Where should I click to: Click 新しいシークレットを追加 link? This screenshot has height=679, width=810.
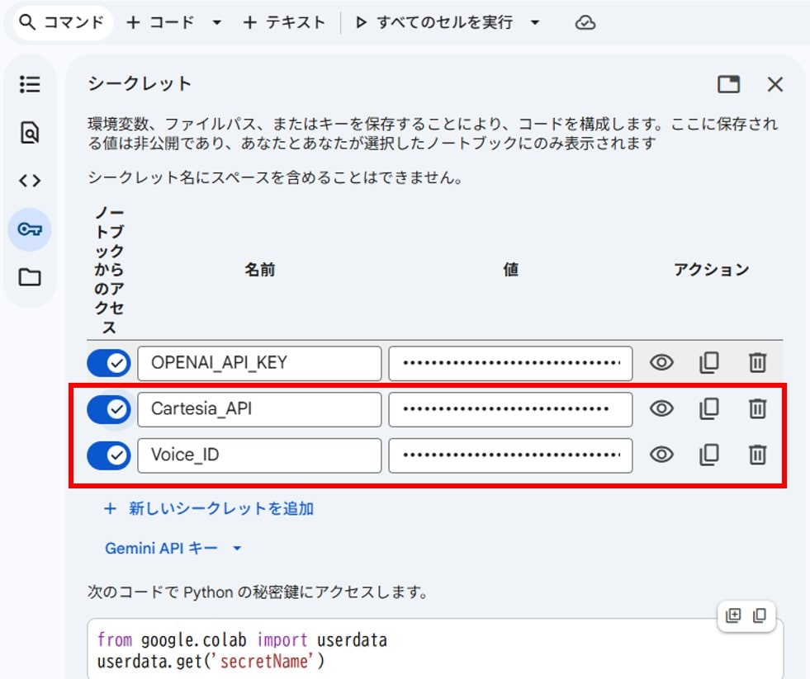pyautogui.click(x=209, y=508)
